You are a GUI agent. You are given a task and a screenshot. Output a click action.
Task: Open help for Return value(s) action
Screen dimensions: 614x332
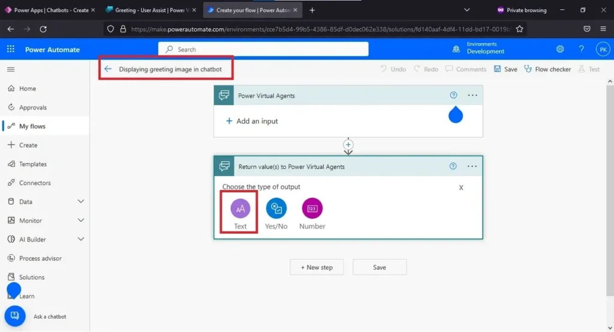tap(453, 166)
